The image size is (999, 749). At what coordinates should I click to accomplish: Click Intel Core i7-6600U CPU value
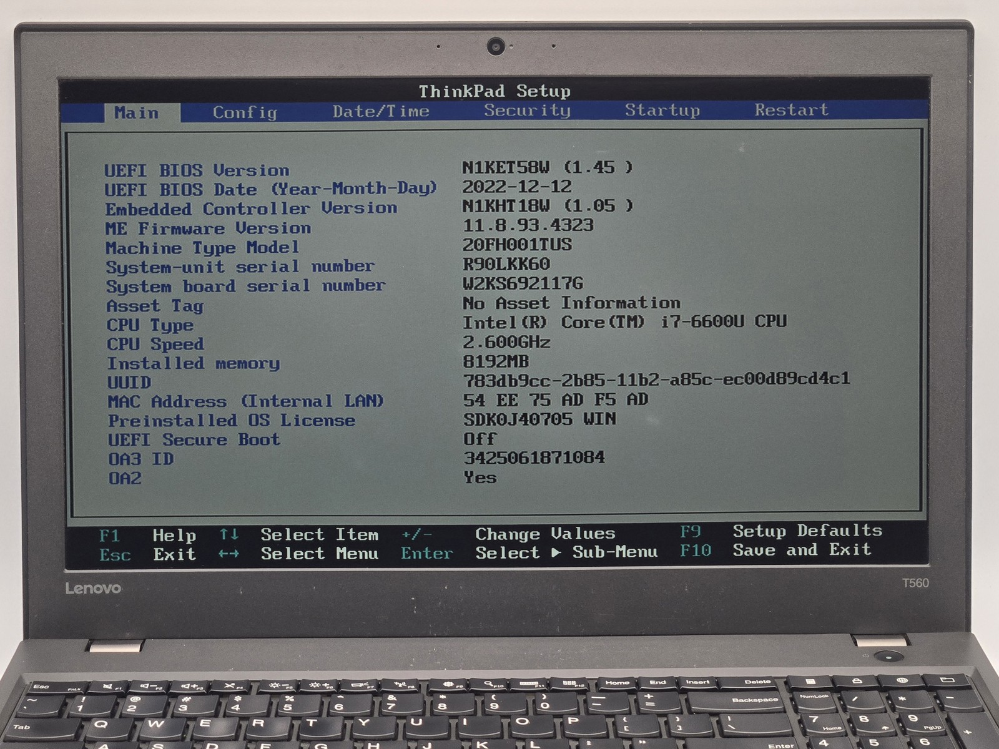[x=624, y=322]
